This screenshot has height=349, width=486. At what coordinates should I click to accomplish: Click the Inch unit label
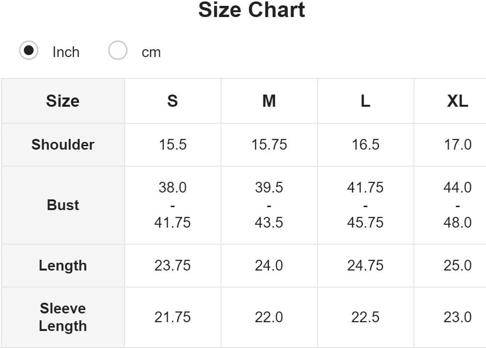66,52
